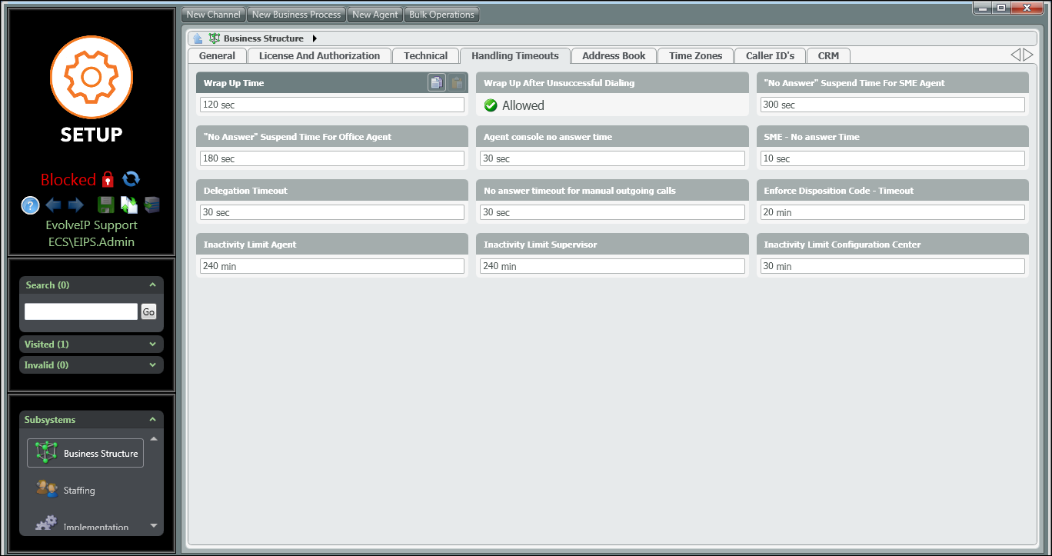Expand the Visited (1) panel
The width and height of the screenshot is (1052, 556).
[152, 345]
